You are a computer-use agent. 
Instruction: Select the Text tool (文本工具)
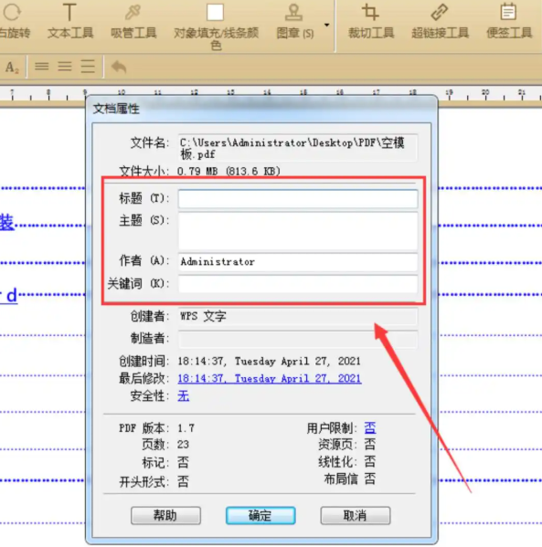[x=70, y=22]
